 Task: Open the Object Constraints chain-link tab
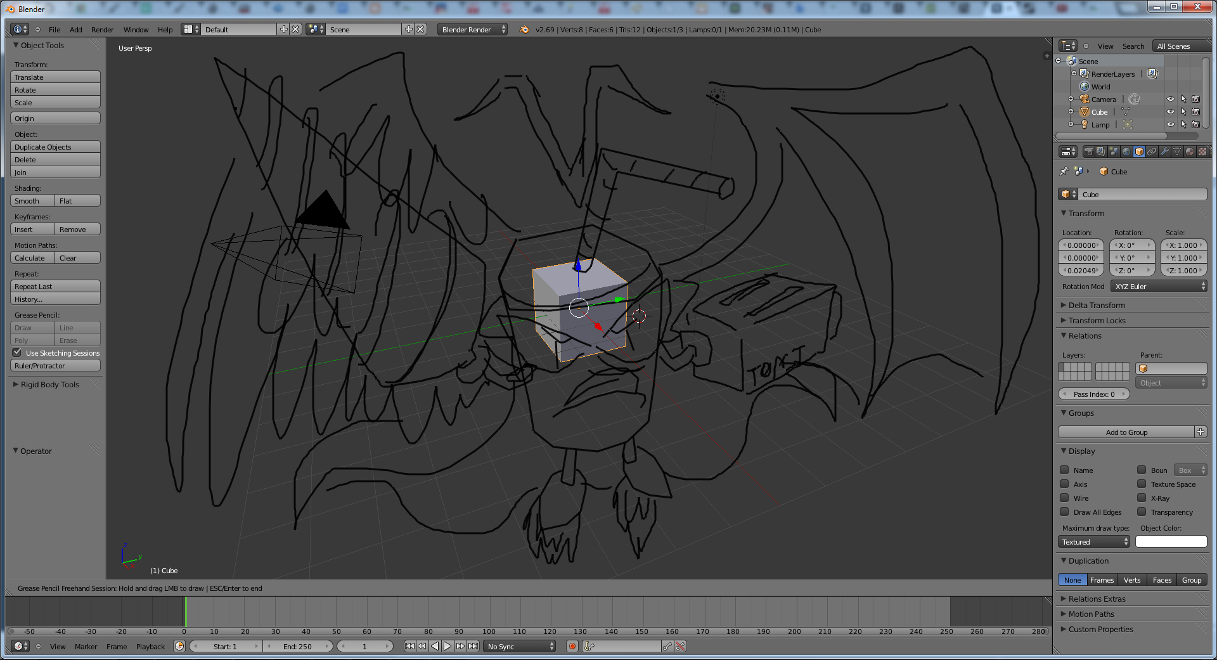point(1152,152)
